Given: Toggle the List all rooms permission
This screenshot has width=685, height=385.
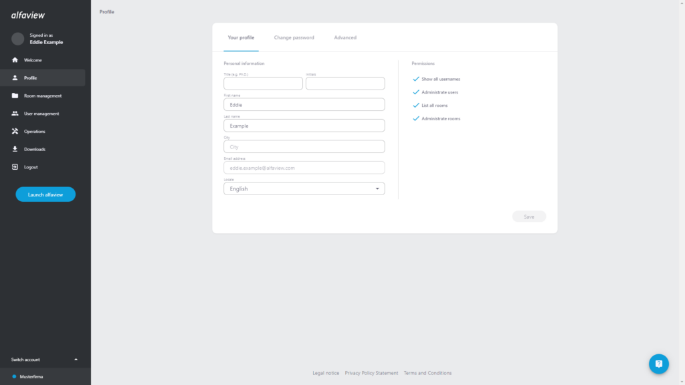Looking at the screenshot, I should click(x=416, y=105).
